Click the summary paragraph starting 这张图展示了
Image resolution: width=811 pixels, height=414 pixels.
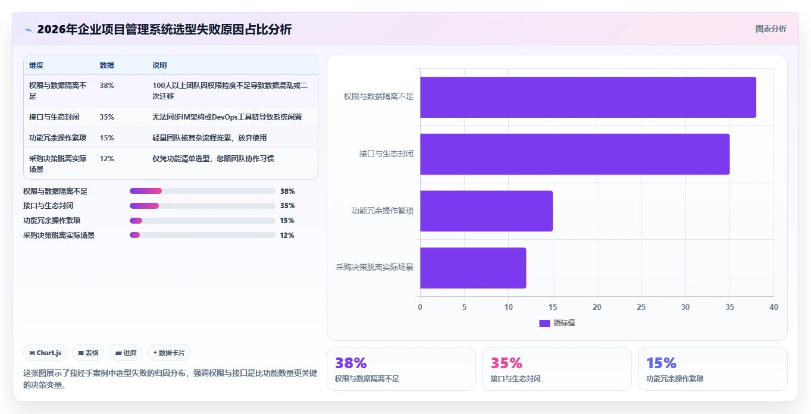tap(170, 379)
